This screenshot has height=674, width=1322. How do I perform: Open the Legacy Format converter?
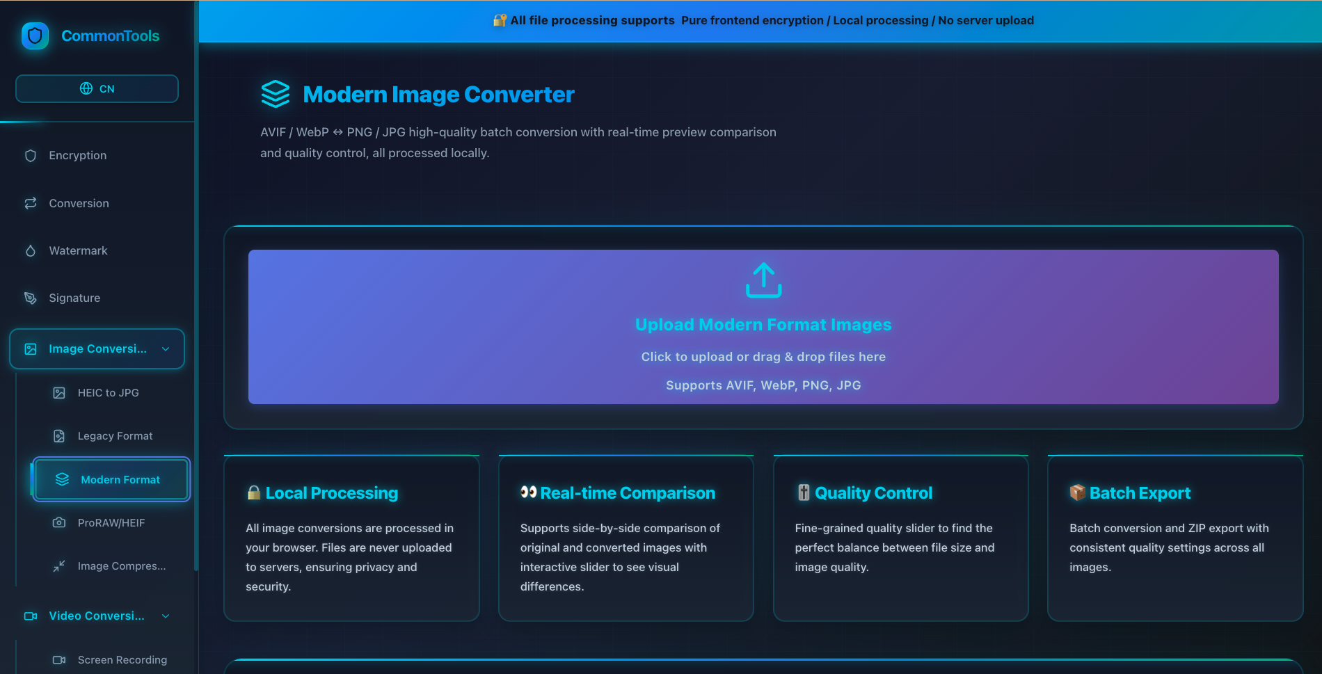coord(114,435)
